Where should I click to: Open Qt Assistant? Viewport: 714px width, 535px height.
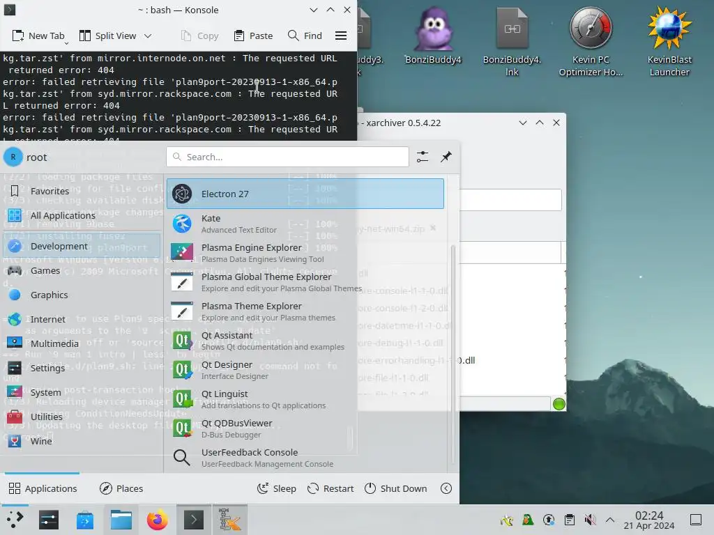coord(305,341)
